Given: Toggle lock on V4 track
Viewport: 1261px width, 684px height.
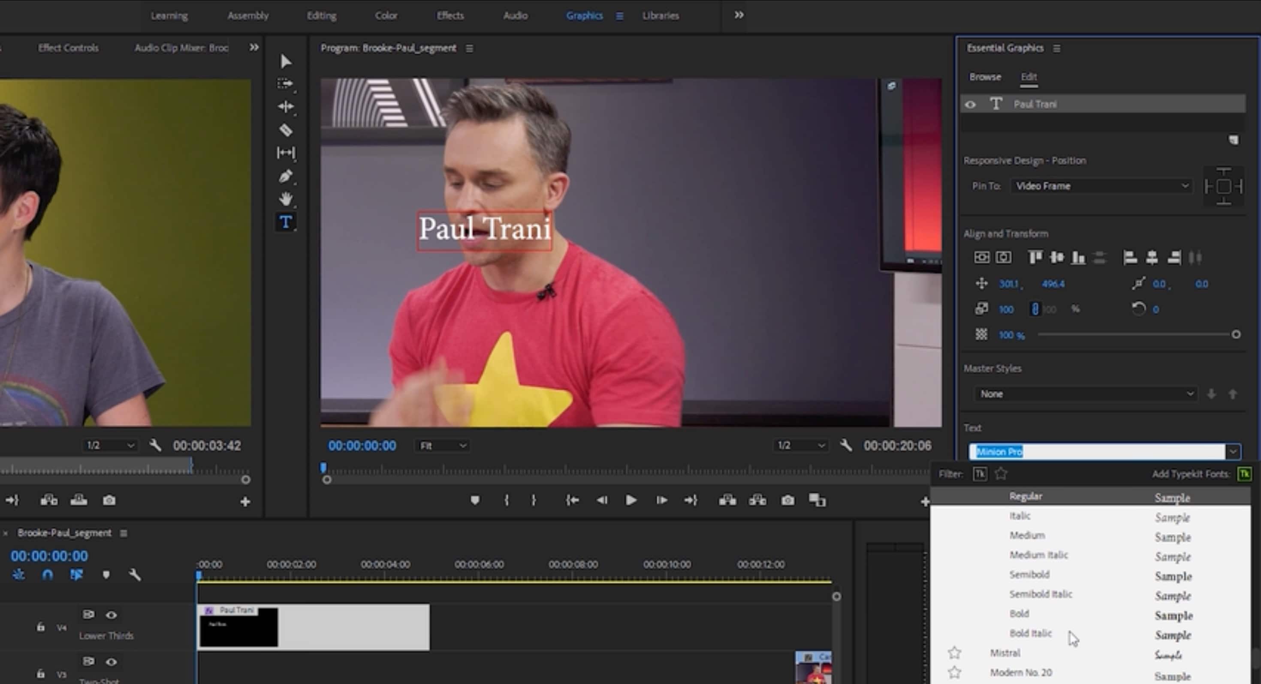Looking at the screenshot, I should click(41, 627).
